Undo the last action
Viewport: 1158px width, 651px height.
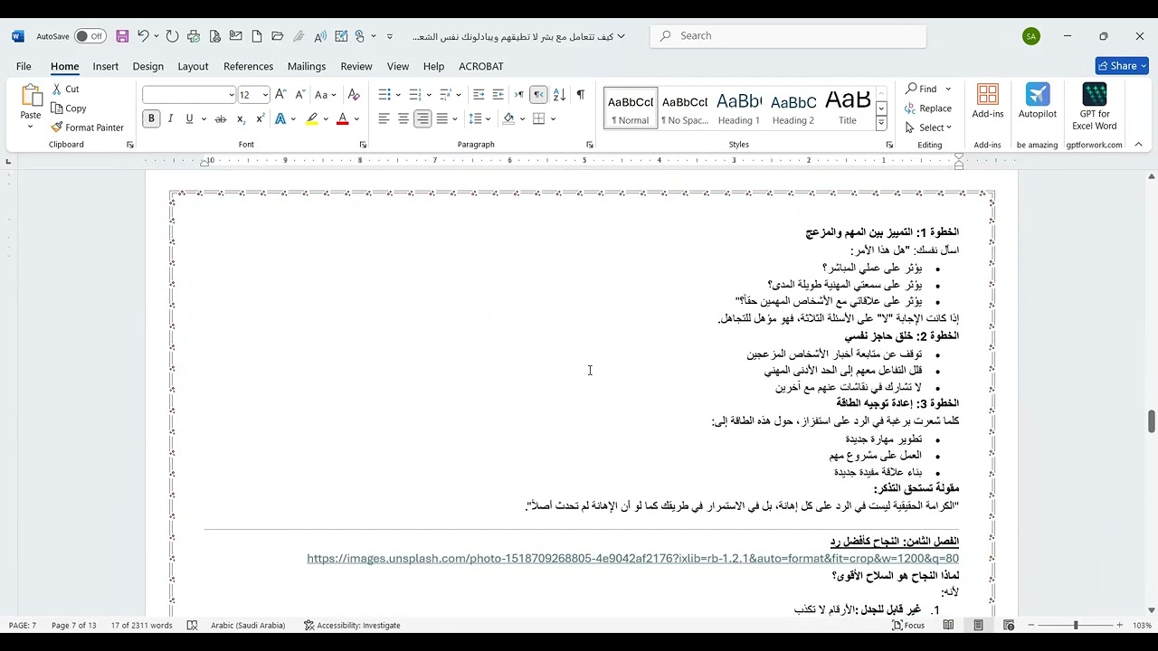coord(143,36)
